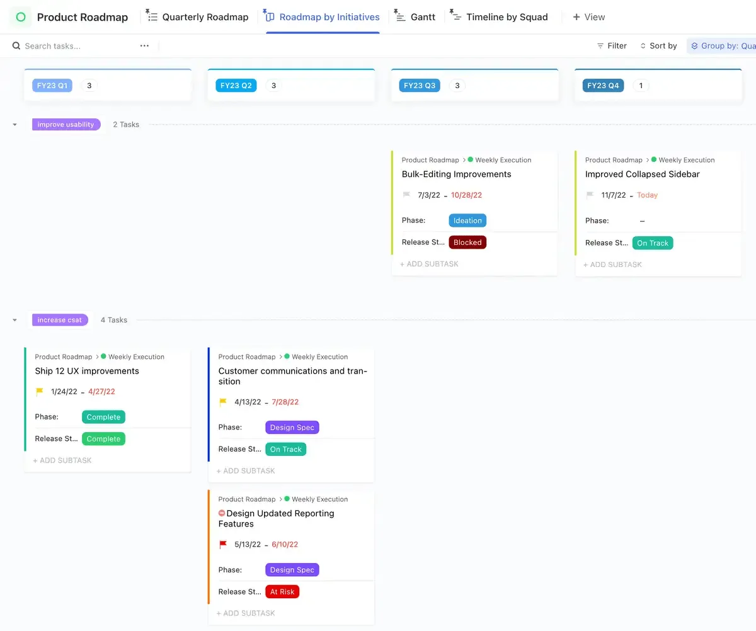756x631 pixels.
Task: Click task count 1 beside FY23 Q4
Action: (x=641, y=86)
